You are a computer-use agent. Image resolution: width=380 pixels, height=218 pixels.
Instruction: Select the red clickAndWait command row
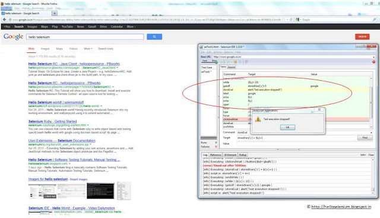coord(296,119)
